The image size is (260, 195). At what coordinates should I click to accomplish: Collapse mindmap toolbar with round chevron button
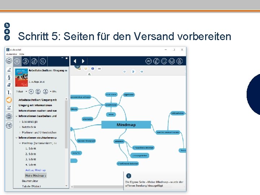[77, 66]
